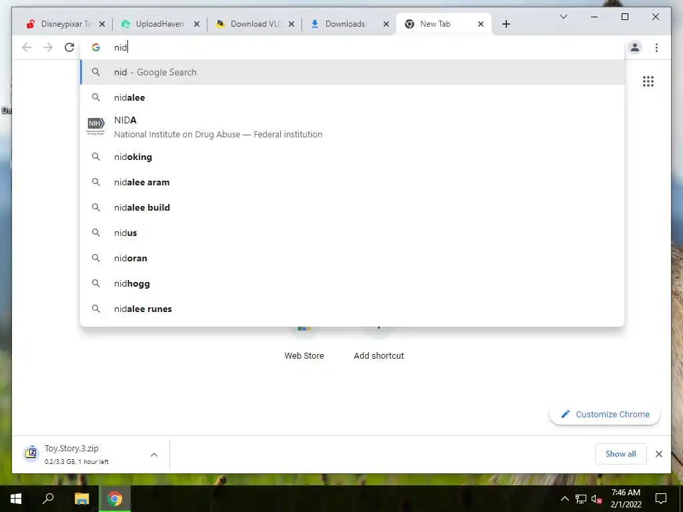Choose the NIDA National Institute suggestion
The width and height of the screenshot is (683, 512).
pos(352,127)
